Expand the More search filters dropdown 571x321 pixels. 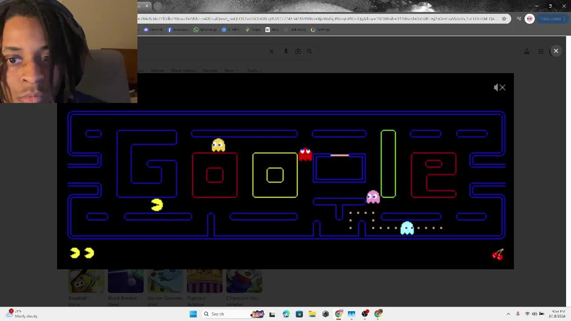click(231, 70)
